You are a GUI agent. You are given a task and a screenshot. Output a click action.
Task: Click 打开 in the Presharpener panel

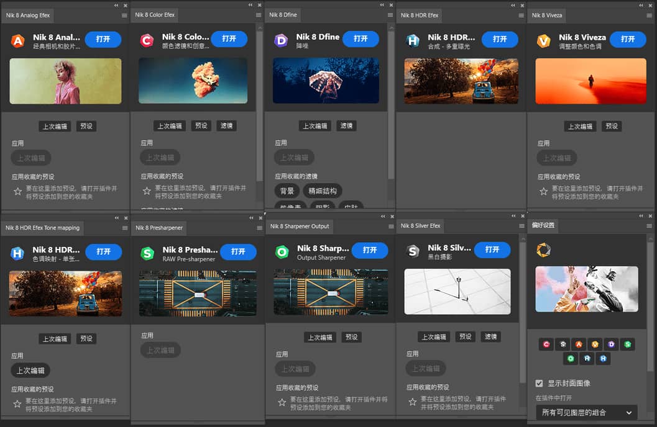point(238,252)
